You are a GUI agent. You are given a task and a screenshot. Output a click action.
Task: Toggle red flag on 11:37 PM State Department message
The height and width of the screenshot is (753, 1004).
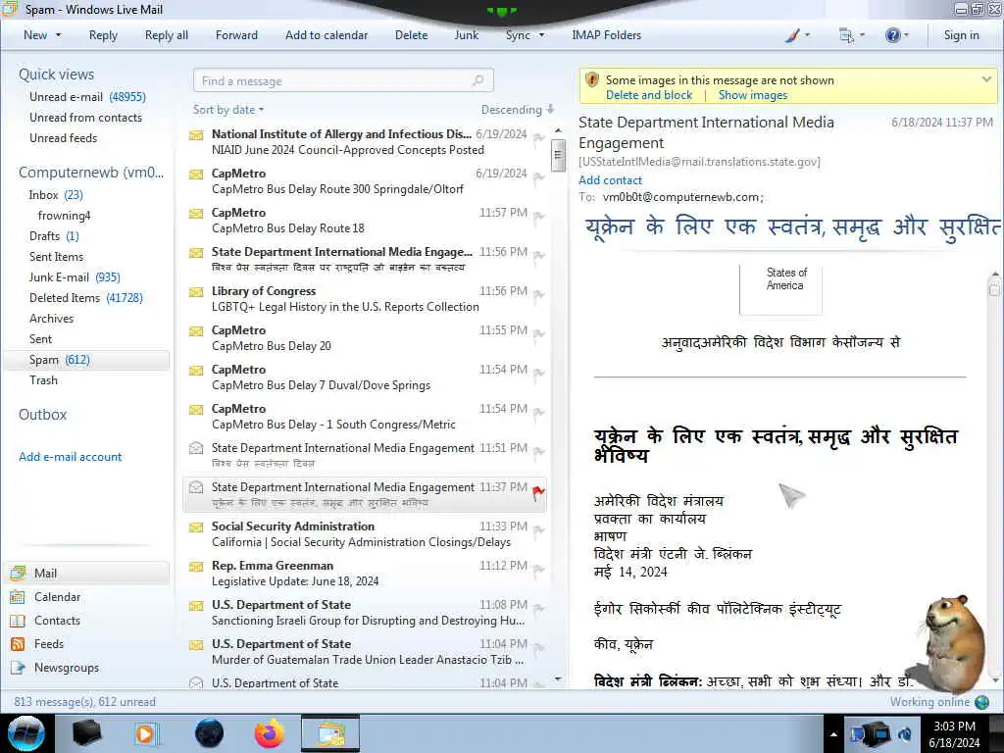538,493
